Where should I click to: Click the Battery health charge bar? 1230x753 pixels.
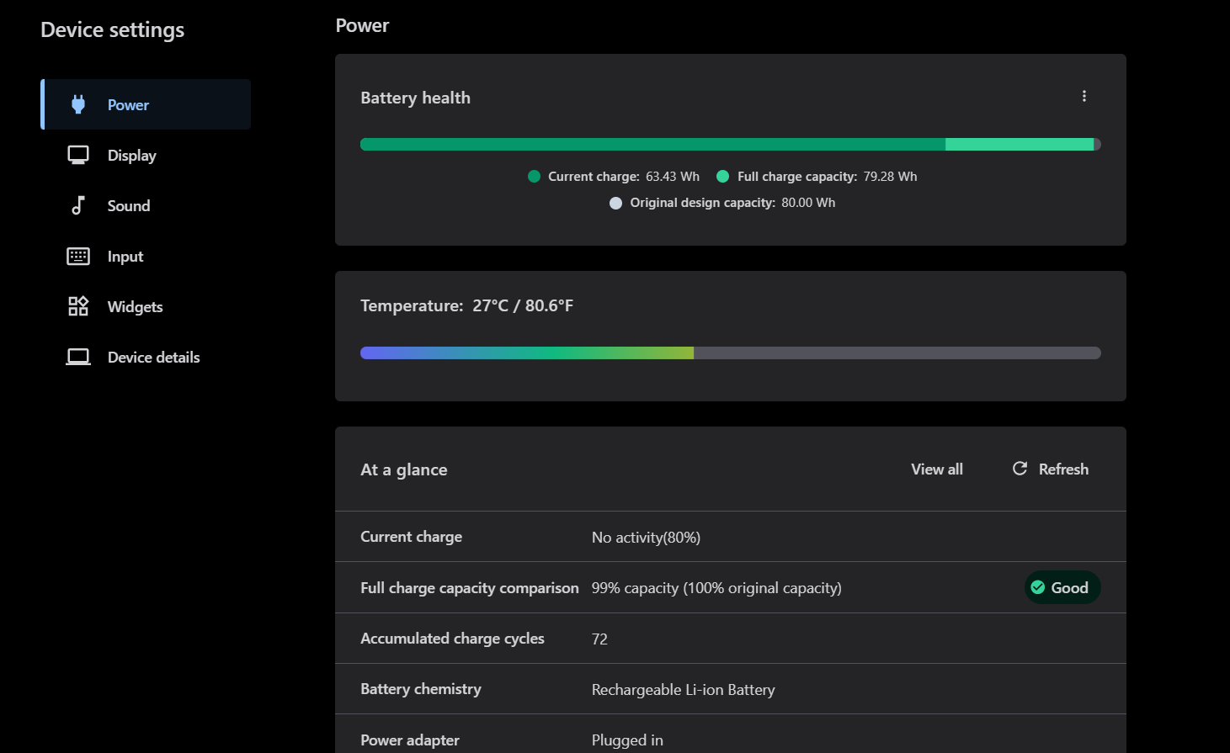[x=730, y=145]
